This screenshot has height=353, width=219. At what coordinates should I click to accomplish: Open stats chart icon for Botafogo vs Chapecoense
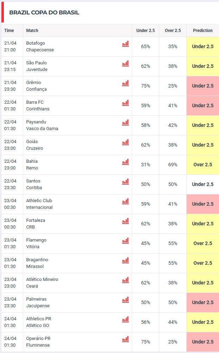125,44
